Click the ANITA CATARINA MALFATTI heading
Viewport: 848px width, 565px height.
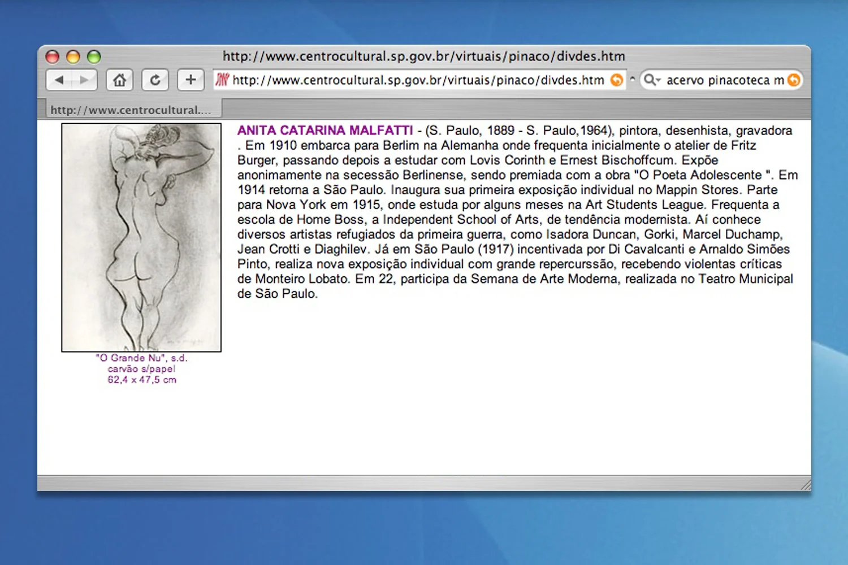(x=325, y=131)
